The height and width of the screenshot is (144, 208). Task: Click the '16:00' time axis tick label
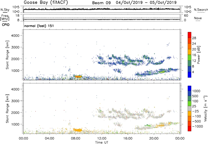(128, 139)
